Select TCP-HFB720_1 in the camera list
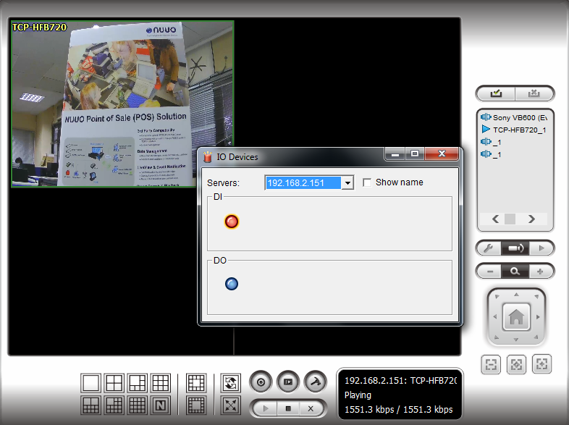Viewport: 569px width, 425px height. click(x=518, y=130)
